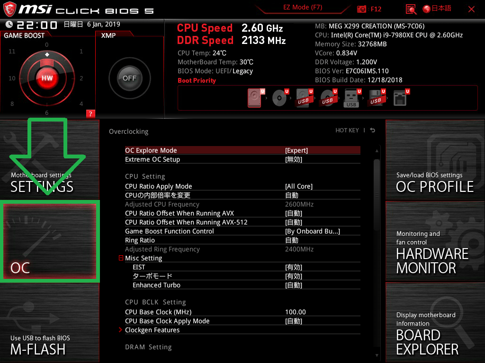Toggle the XMP OFF button
This screenshot has height=363, width=485.
(x=129, y=78)
